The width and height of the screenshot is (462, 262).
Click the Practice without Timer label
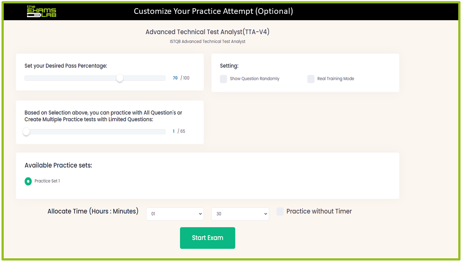click(x=319, y=211)
